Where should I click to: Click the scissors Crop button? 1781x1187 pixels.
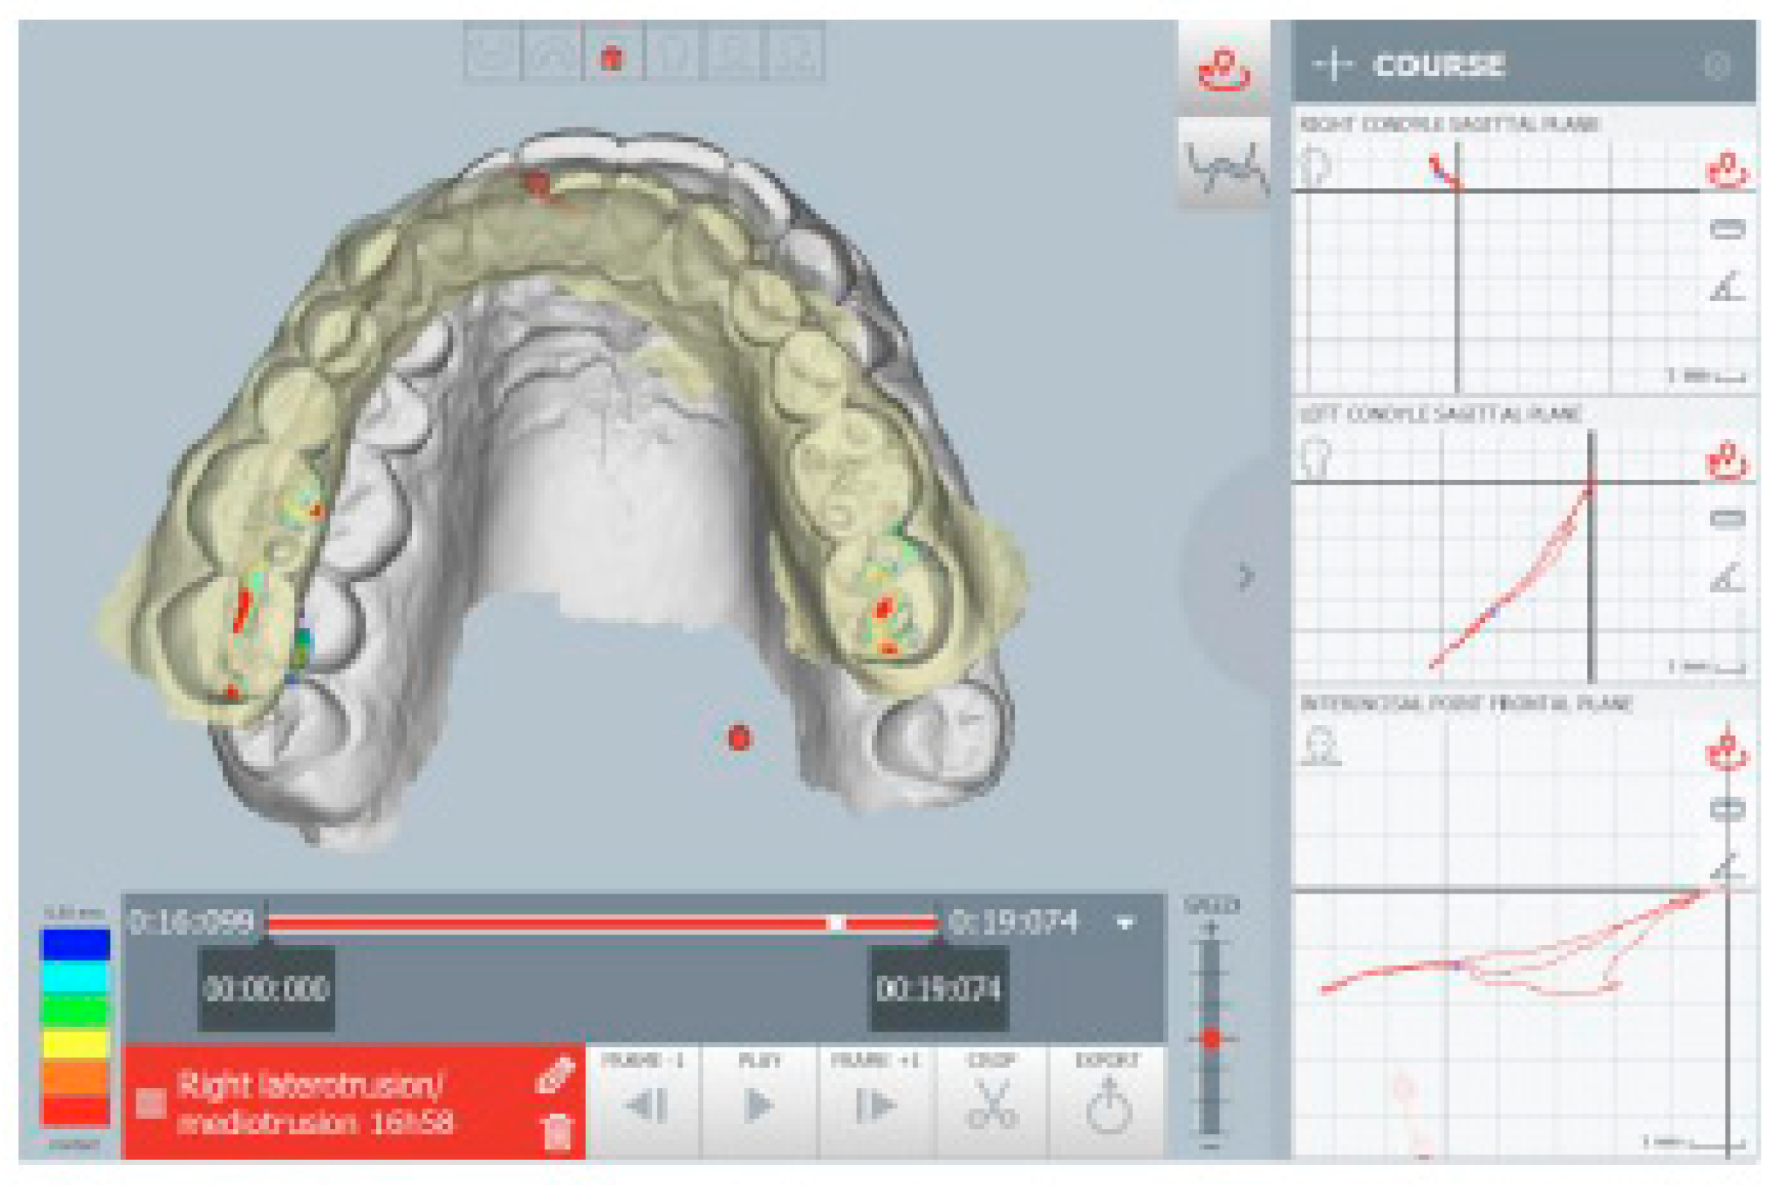991,1102
